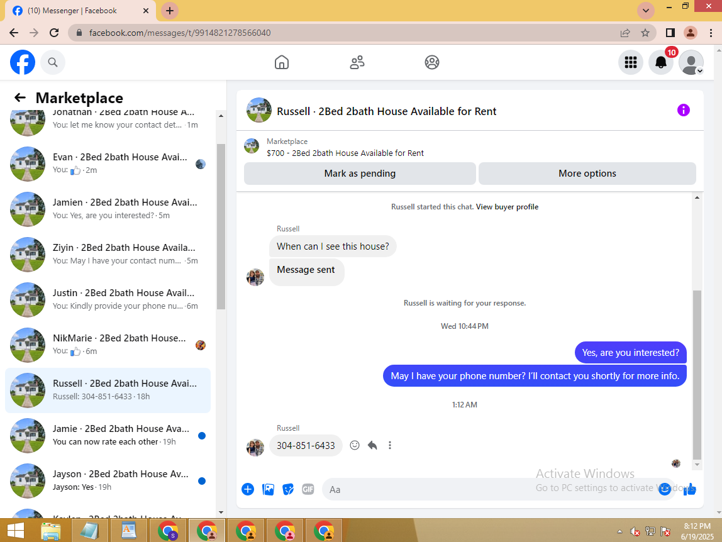Image resolution: width=722 pixels, height=542 pixels.
Task: Open the Groups icon in top navigation
Action: [432, 62]
